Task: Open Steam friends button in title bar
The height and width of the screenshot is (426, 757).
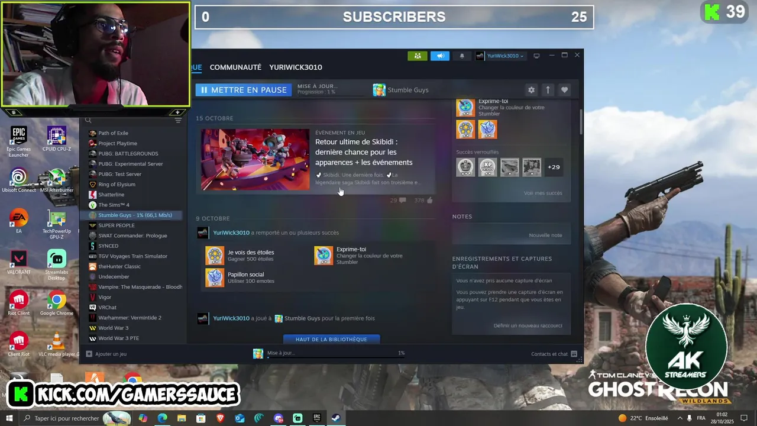Action: 417,56
